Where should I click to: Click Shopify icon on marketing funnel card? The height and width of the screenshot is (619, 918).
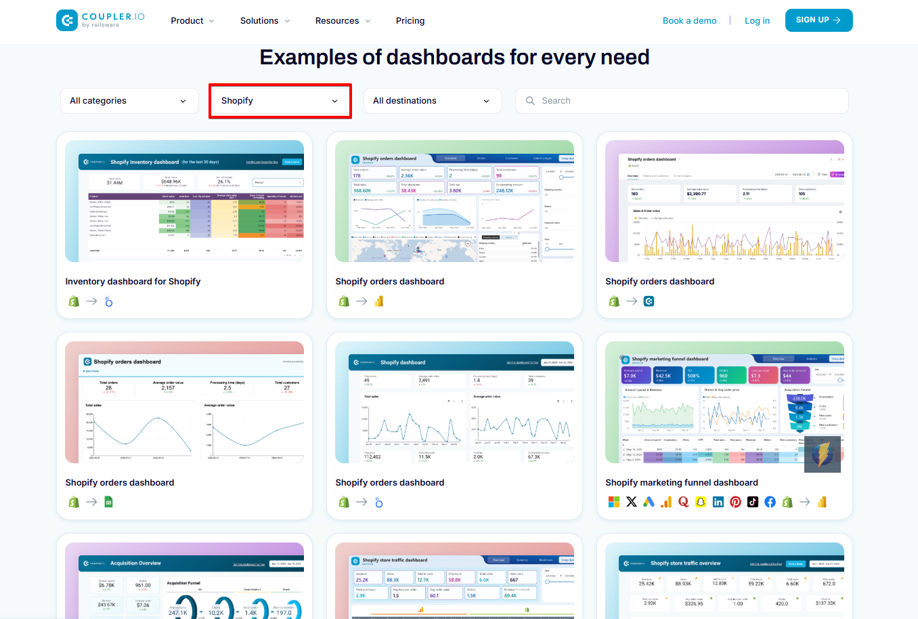point(787,502)
